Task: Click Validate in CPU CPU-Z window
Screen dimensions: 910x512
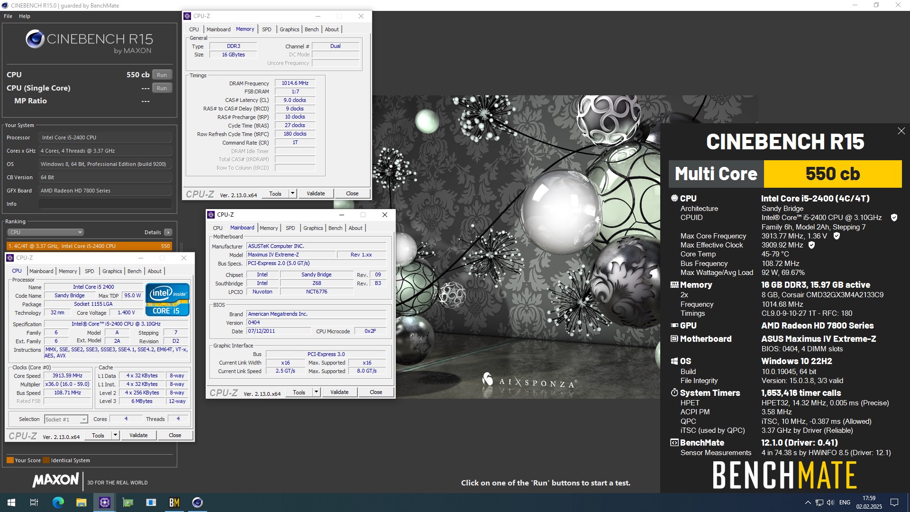Action: (x=138, y=435)
